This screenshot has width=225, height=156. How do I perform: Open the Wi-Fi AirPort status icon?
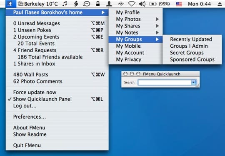pyautogui.click(x=131, y=4)
